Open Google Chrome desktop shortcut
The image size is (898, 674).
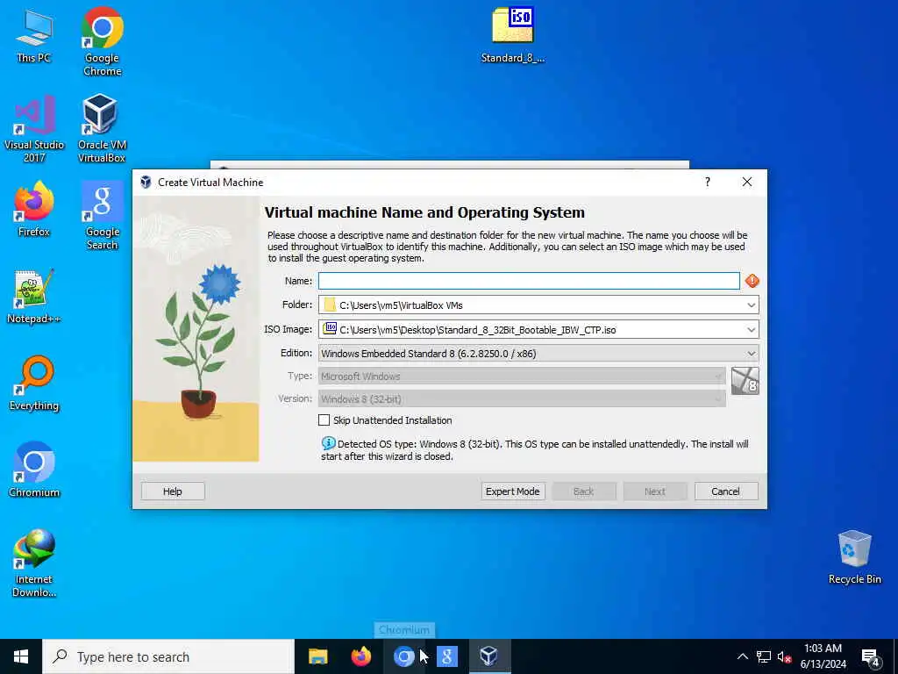click(102, 41)
